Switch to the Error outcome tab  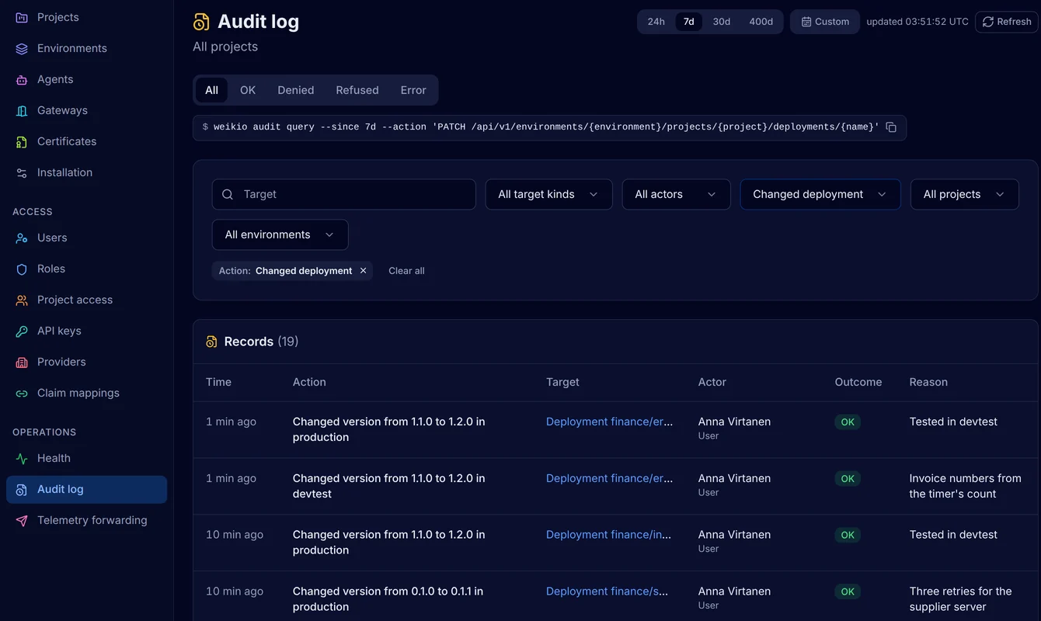[x=413, y=90]
